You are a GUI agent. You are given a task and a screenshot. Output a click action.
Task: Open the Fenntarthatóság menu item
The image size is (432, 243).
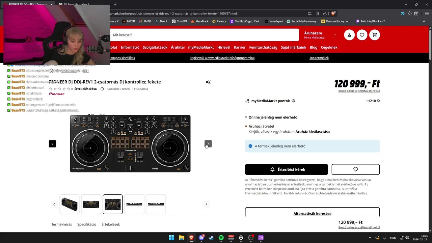(x=263, y=47)
